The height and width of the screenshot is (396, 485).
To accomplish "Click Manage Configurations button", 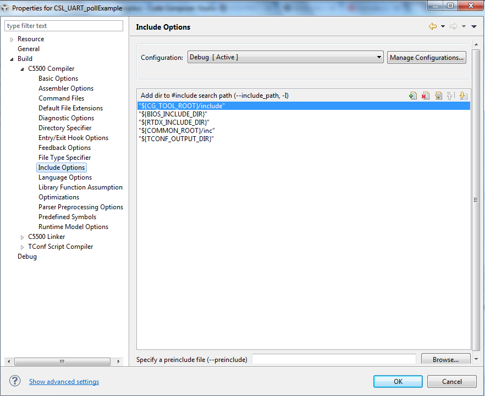I will (427, 58).
